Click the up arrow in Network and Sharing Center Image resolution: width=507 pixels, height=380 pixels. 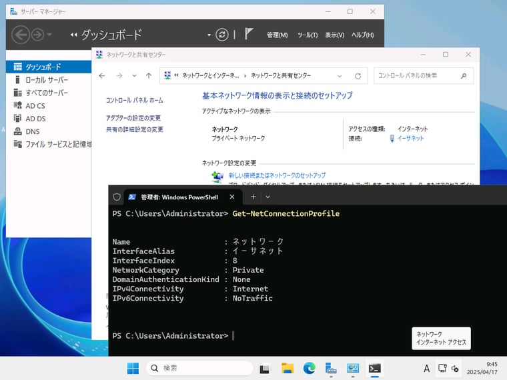tap(149, 75)
